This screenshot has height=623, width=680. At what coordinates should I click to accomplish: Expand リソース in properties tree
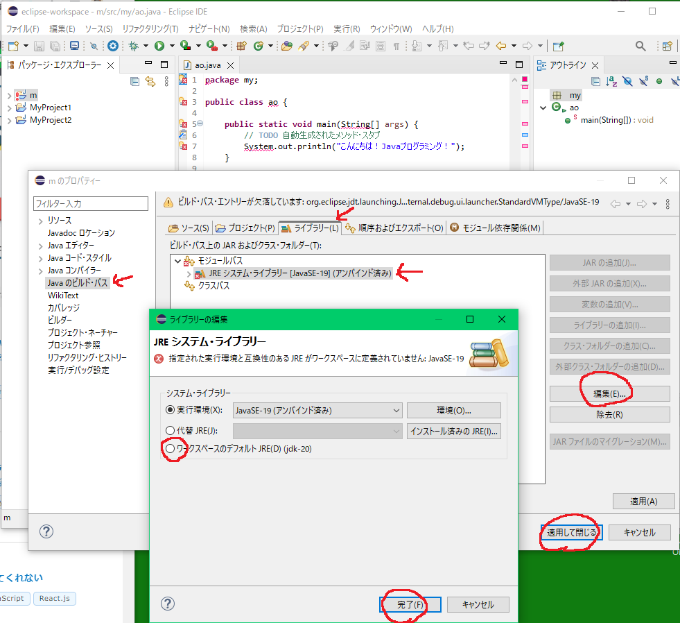coord(40,221)
